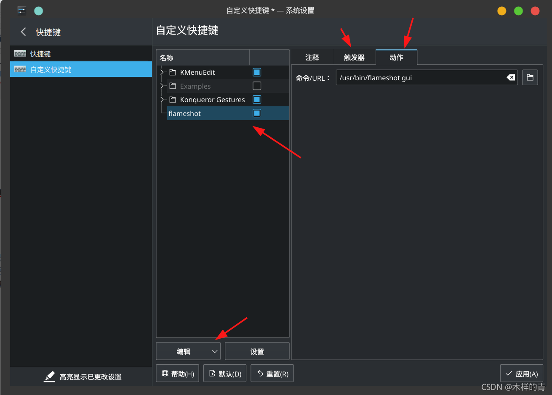Enable the Examples checkbox

[257, 86]
